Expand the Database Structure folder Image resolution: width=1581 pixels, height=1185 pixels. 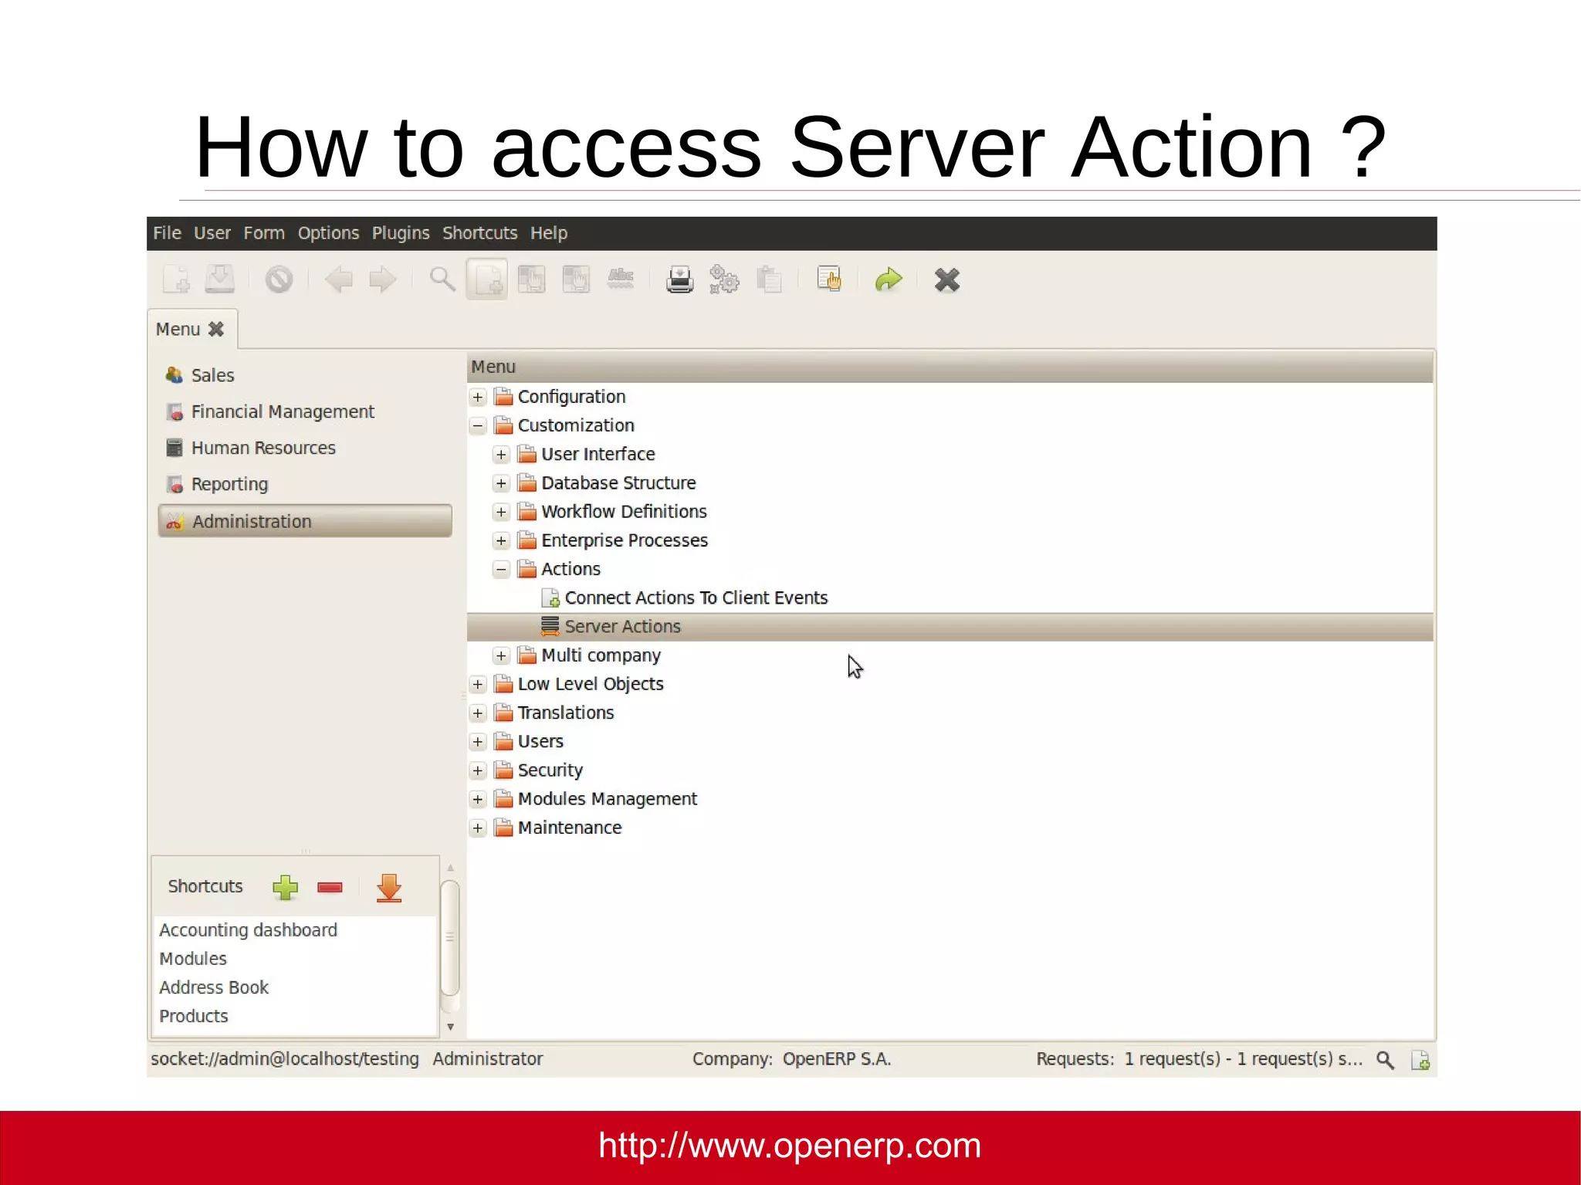point(501,482)
